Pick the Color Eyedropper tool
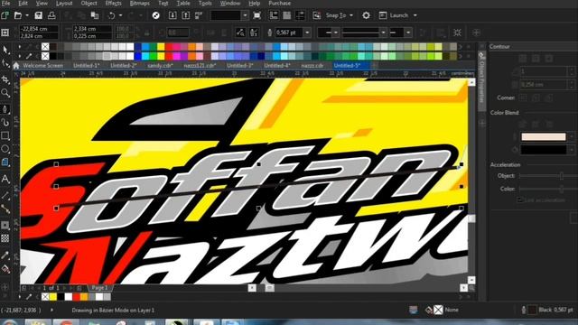The width and height of the screenshot is (578, 325). [x=5, y=255]
